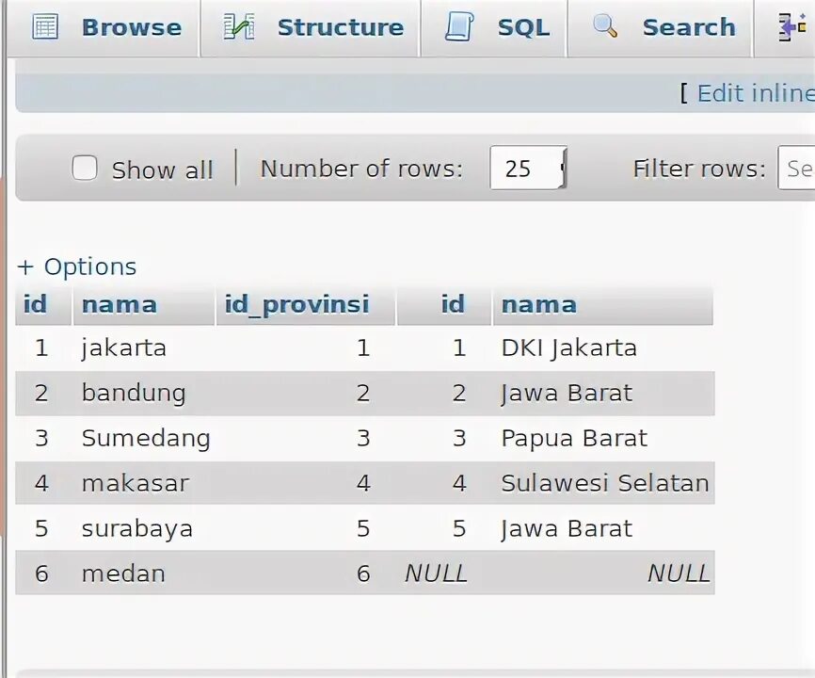Focus the Filter rows input field

tap(796, 168)
